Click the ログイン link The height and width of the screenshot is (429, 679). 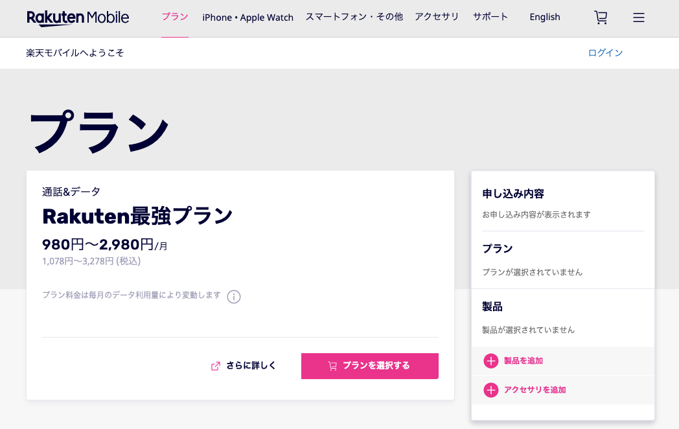(x=605, y=53)
